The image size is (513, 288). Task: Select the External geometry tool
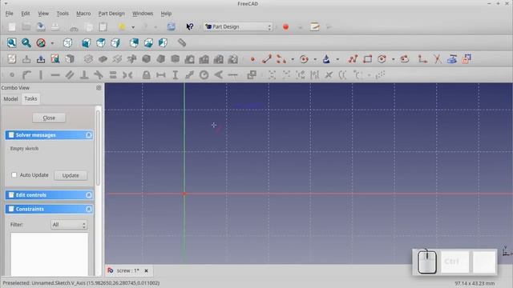click(x=452, y=59)
